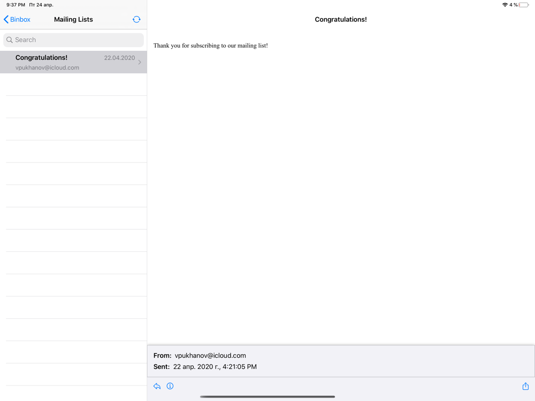
Task: Click the From address vpukhanov@icloud.com
Action: click(x=210, y=356)
